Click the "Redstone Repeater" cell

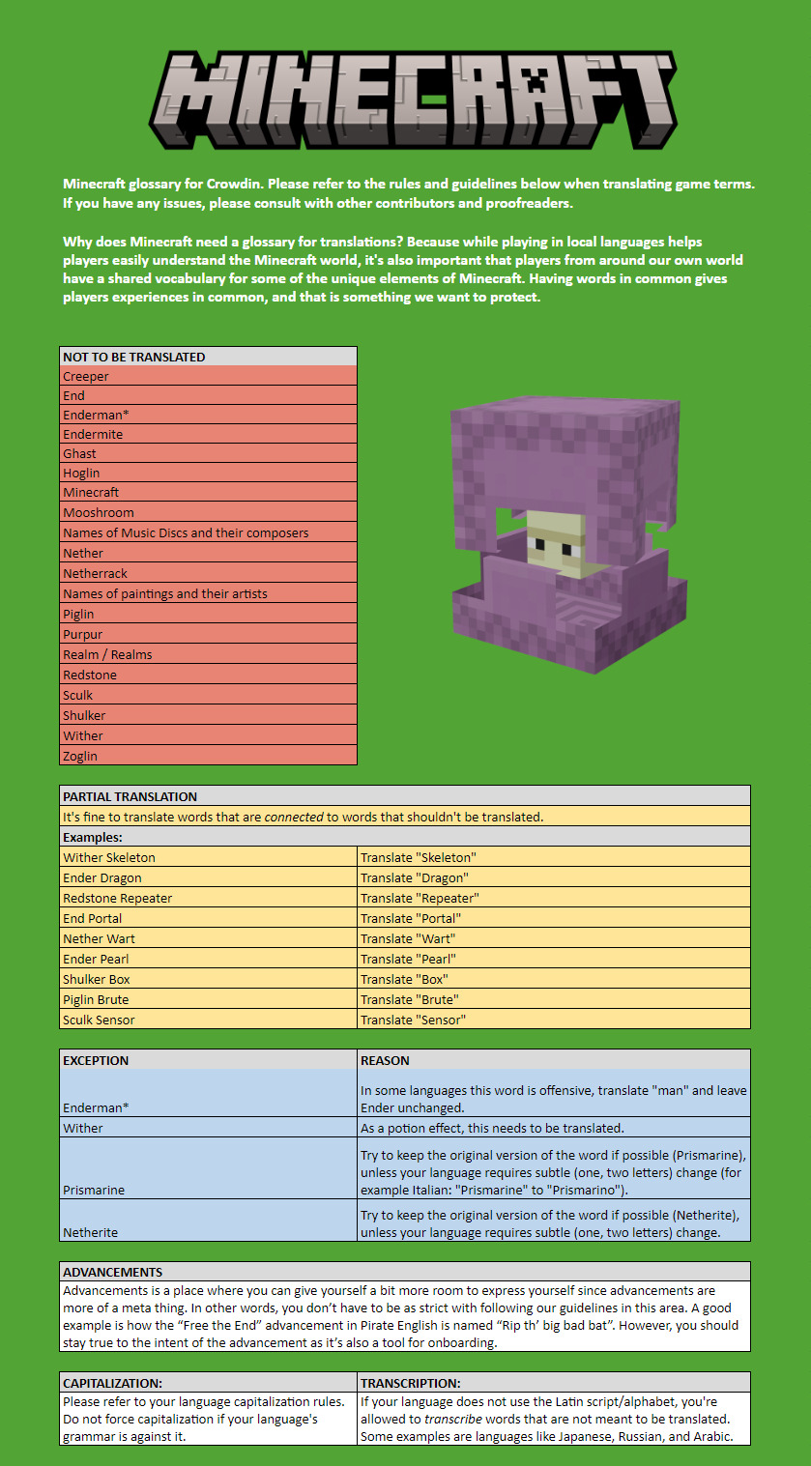[x=209, y=898]
